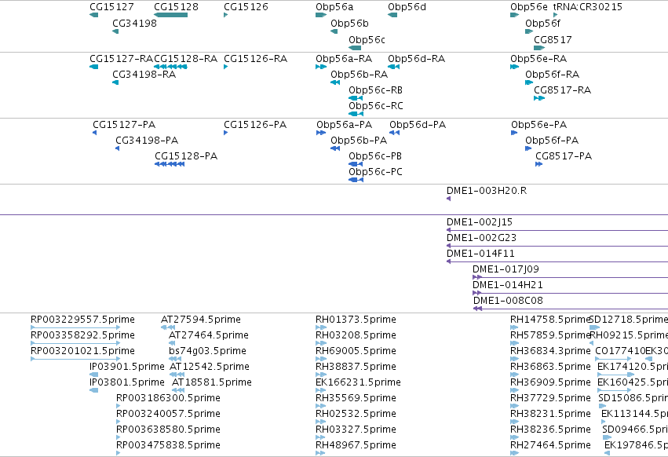668x457 pixels.
Task: Select transcript Obp56c-RC
Action: (x=376, y=106)
